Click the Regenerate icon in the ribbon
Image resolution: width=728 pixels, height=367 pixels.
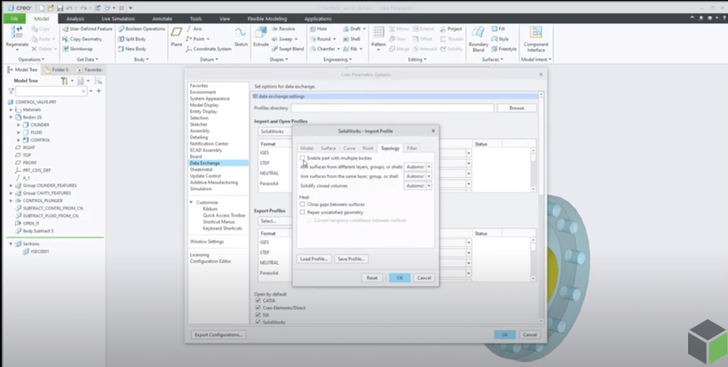[16, 36]
